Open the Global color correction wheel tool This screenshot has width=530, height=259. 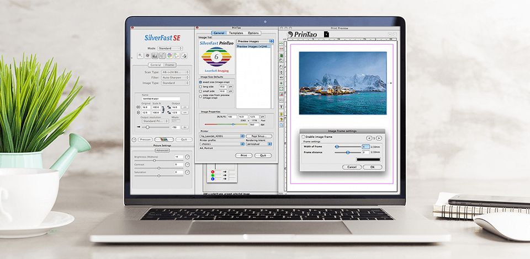coord(169,56)
